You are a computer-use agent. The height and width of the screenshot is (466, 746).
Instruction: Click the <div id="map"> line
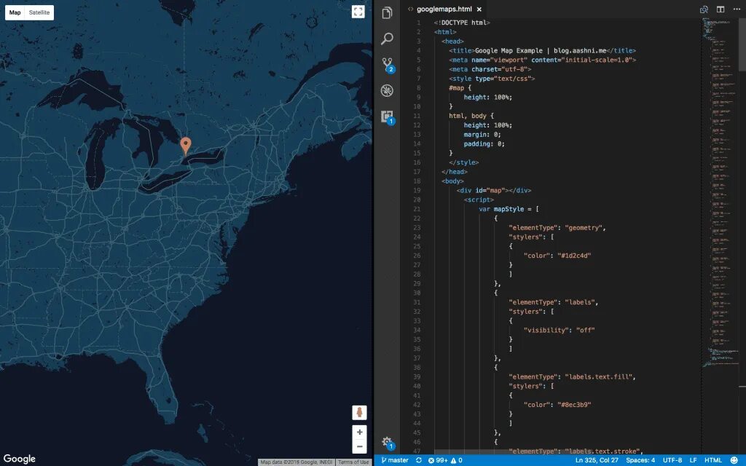pyautogui.click(x=494, y=190)
